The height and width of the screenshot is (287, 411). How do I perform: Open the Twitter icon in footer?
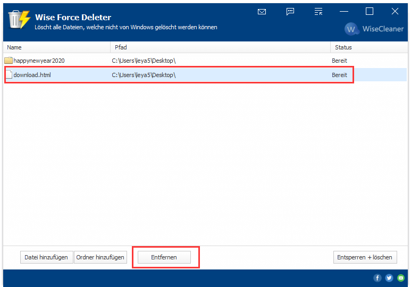pyautogui.click(x=389, y=278)
